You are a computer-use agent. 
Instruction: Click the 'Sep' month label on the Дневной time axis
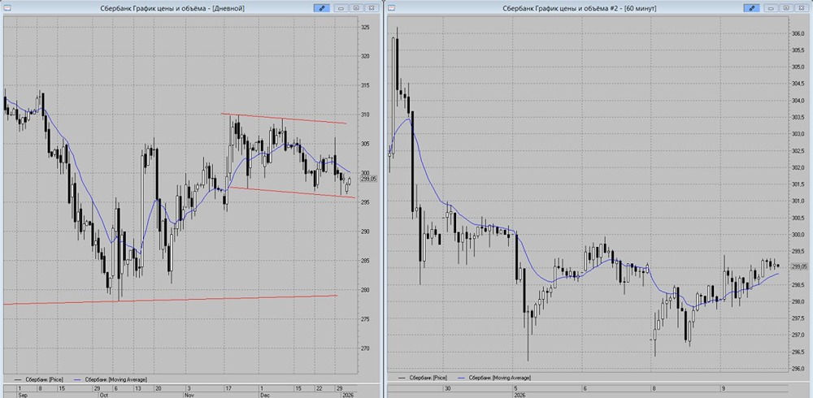(21, 395)
